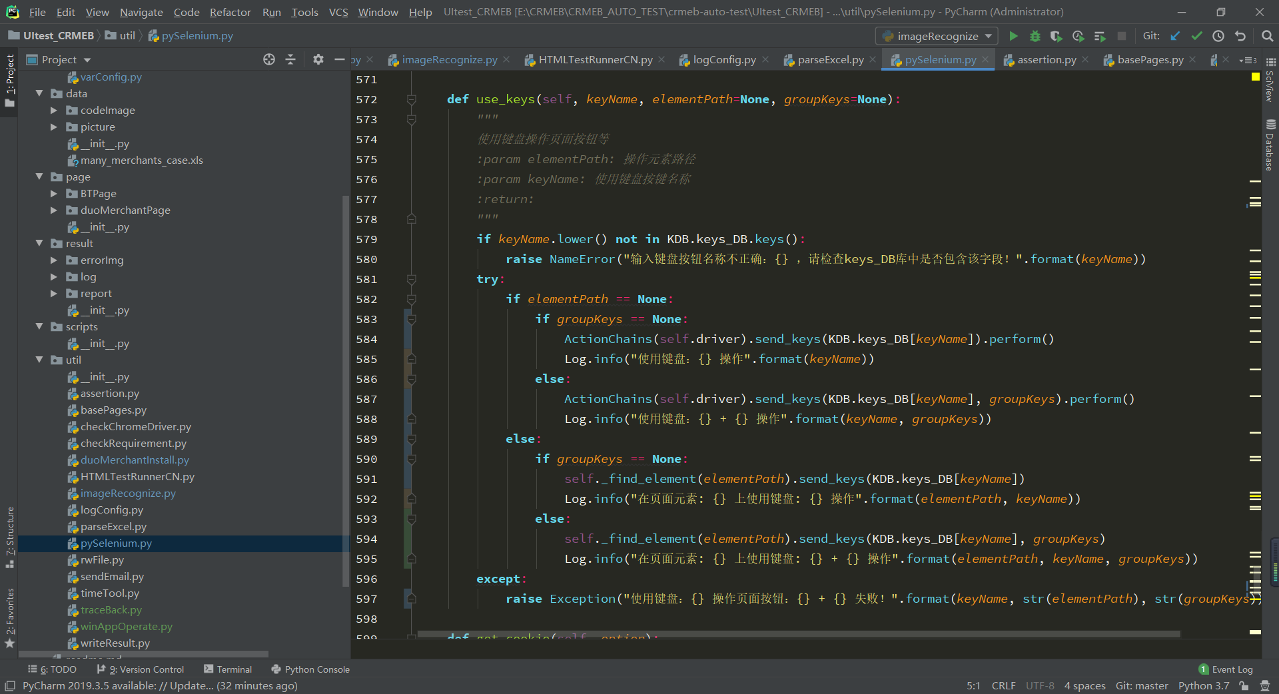Open Search Everywhere magnifier icon
This screenshot has width=1279, height=694.
[x=1267, y=36]
